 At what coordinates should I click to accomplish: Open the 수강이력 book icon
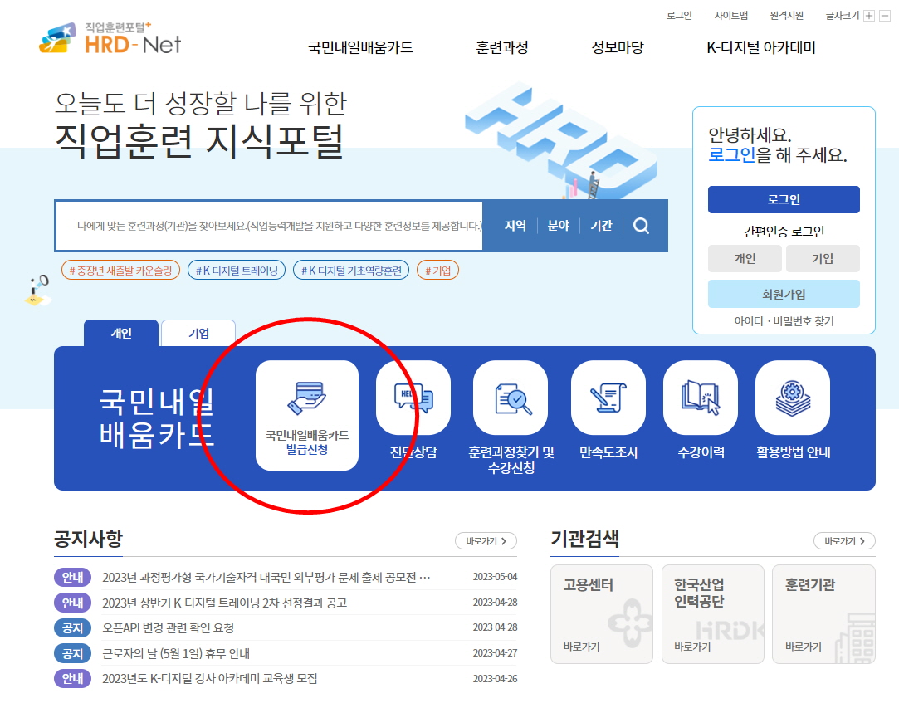[701, 398]
